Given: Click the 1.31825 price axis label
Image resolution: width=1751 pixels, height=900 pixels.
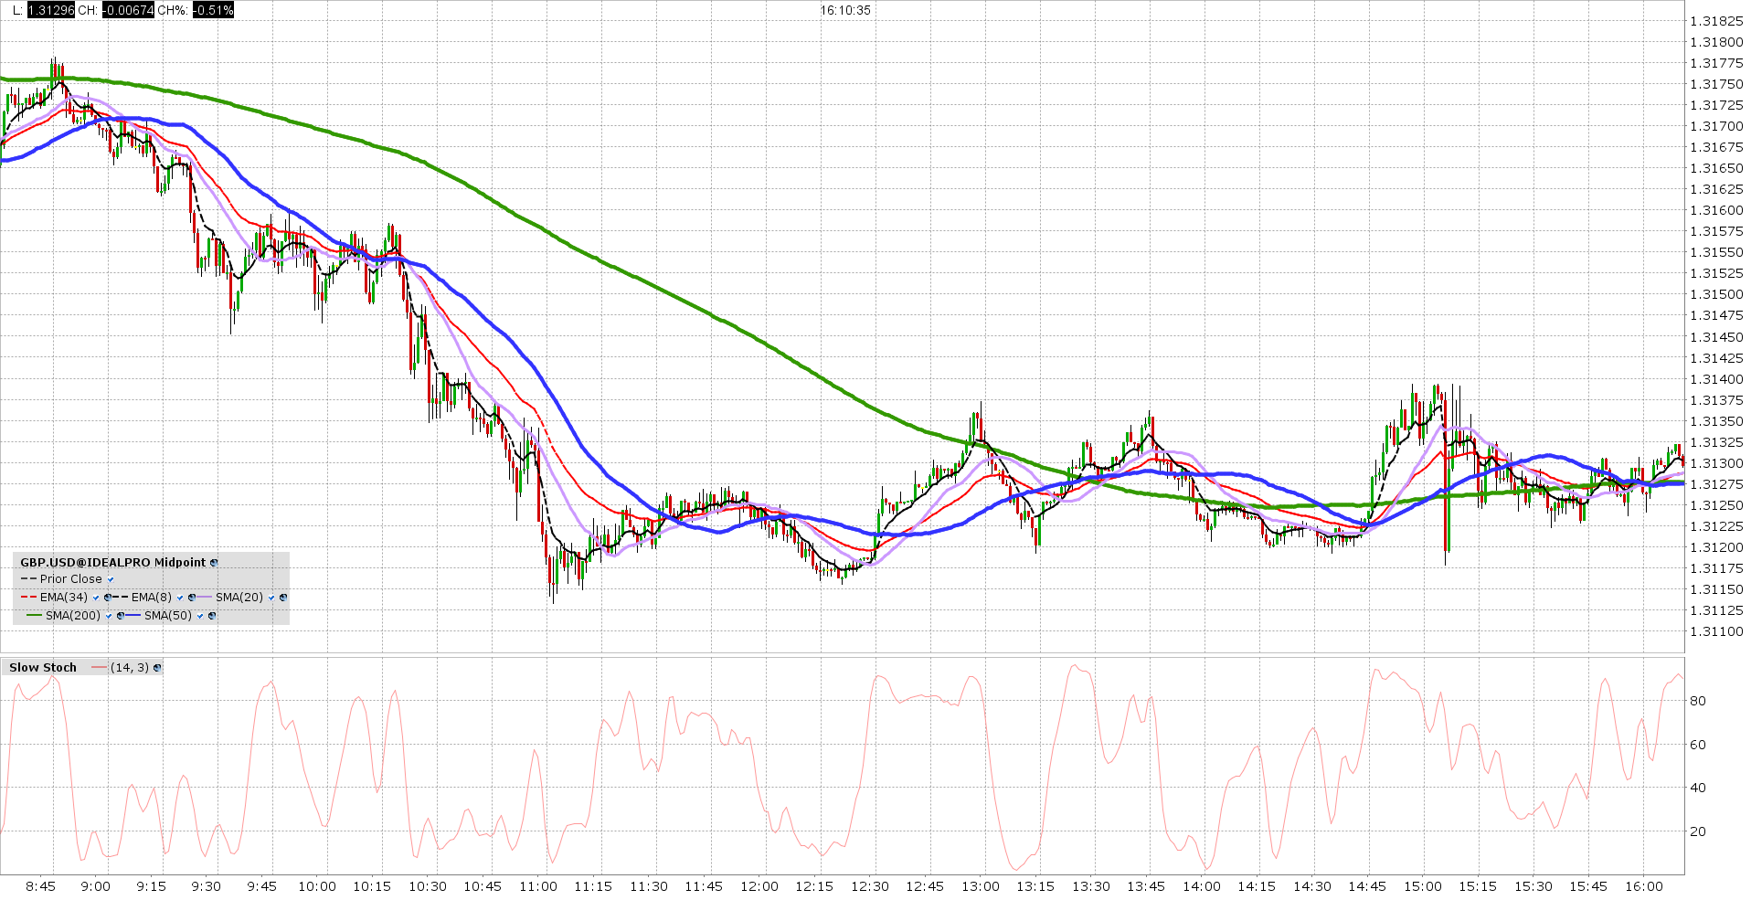Looking at the screenshot, I should [1716, 21].
